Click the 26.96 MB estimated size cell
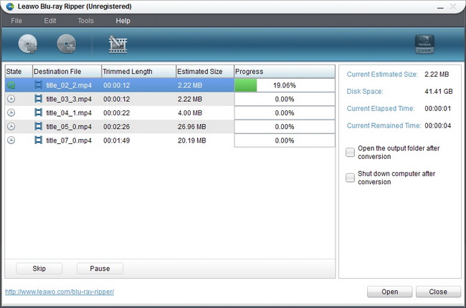This screenshot has width=466, height=308. click(191, 127)
